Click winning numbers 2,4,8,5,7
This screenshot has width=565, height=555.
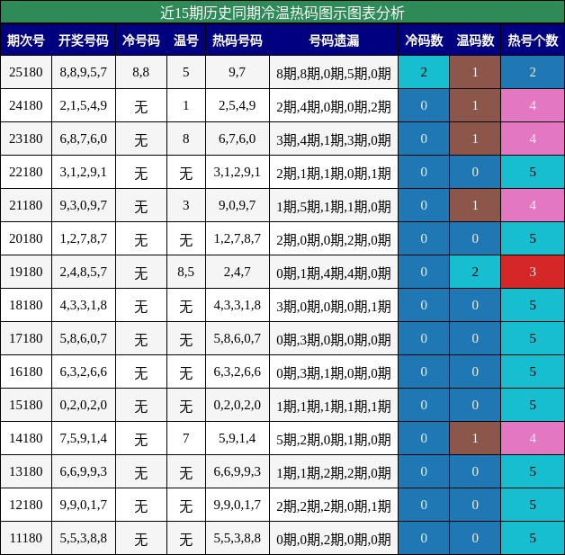[x=84, y=272]
